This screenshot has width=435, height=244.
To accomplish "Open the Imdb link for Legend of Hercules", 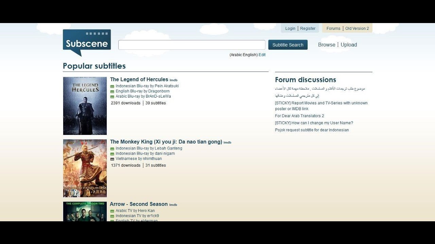I will coord(173,80).
